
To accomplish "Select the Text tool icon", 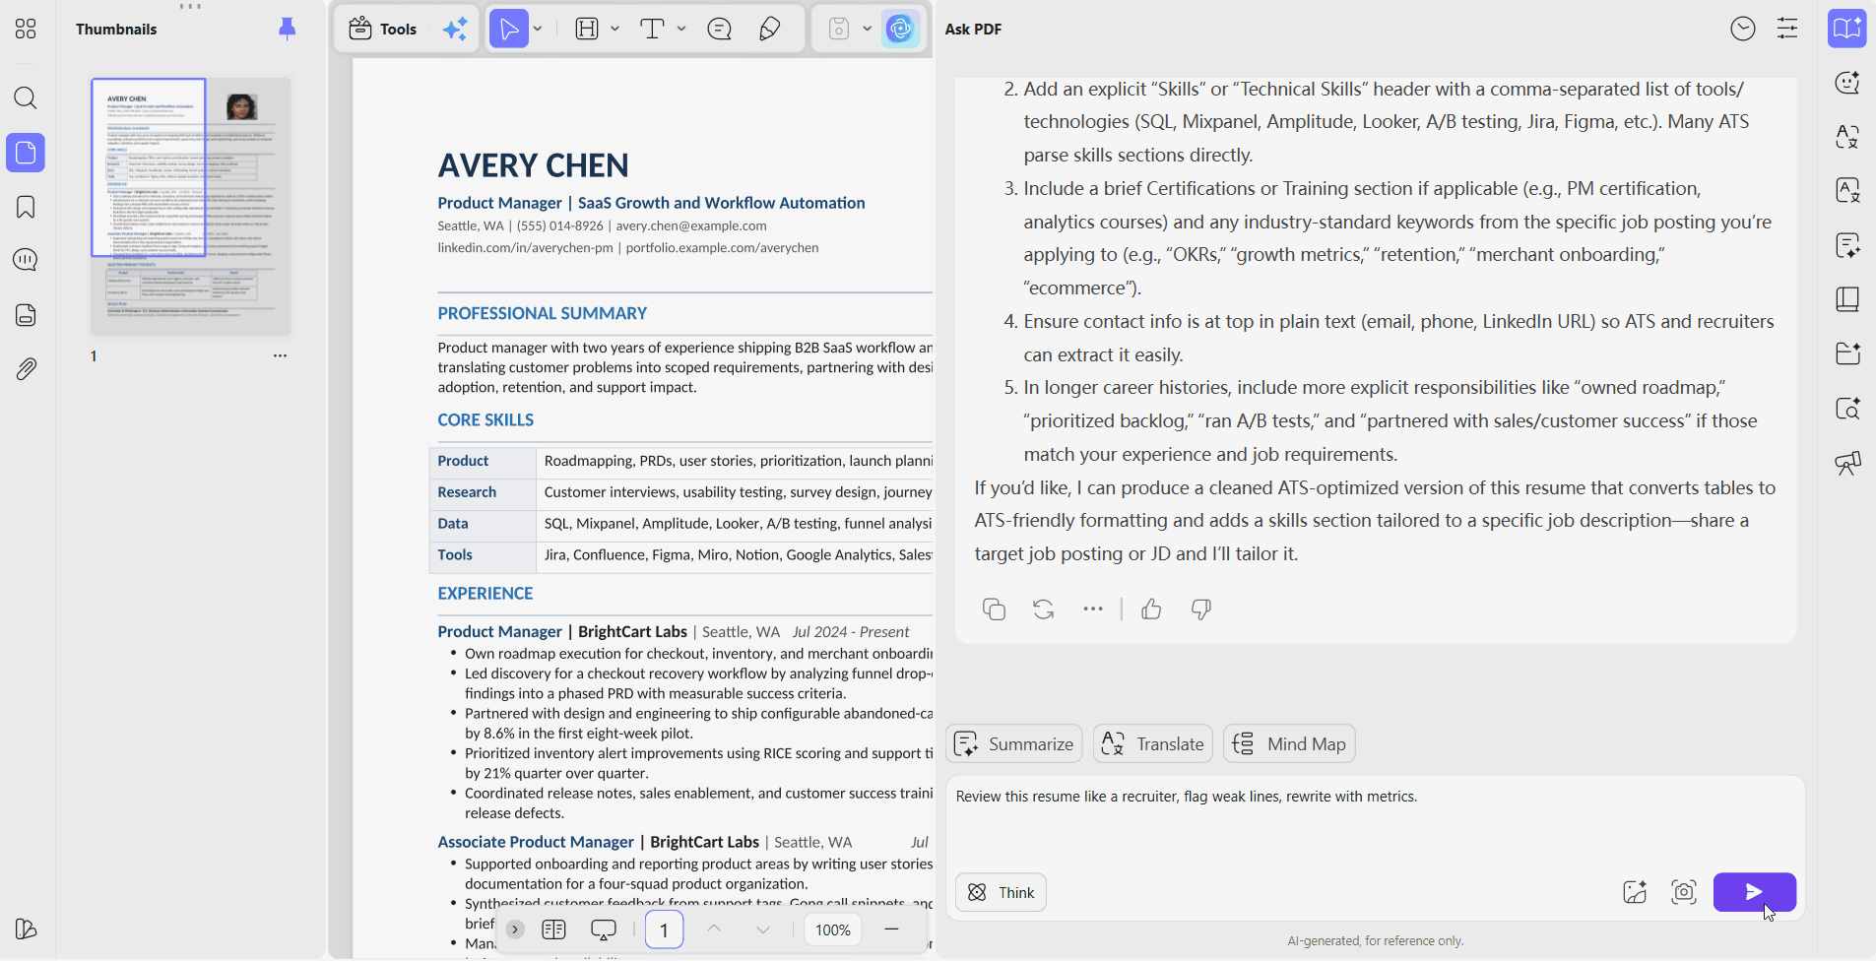I will 652,30.
